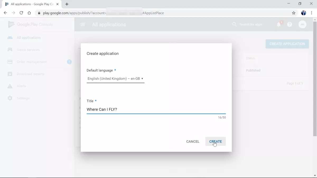Open the hamburger navigation menu
Viewport: 317px width, 178px height.
tap(83, 25)
